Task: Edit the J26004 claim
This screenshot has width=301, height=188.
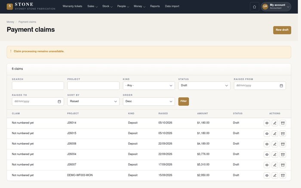Action: (275, 155)
